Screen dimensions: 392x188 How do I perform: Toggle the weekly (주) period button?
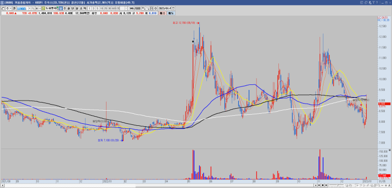click(65, 8)
